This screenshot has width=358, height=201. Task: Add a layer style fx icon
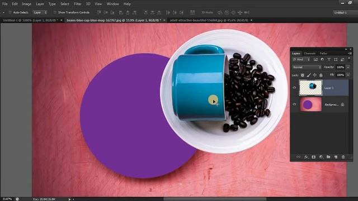(x=306, y=157)
